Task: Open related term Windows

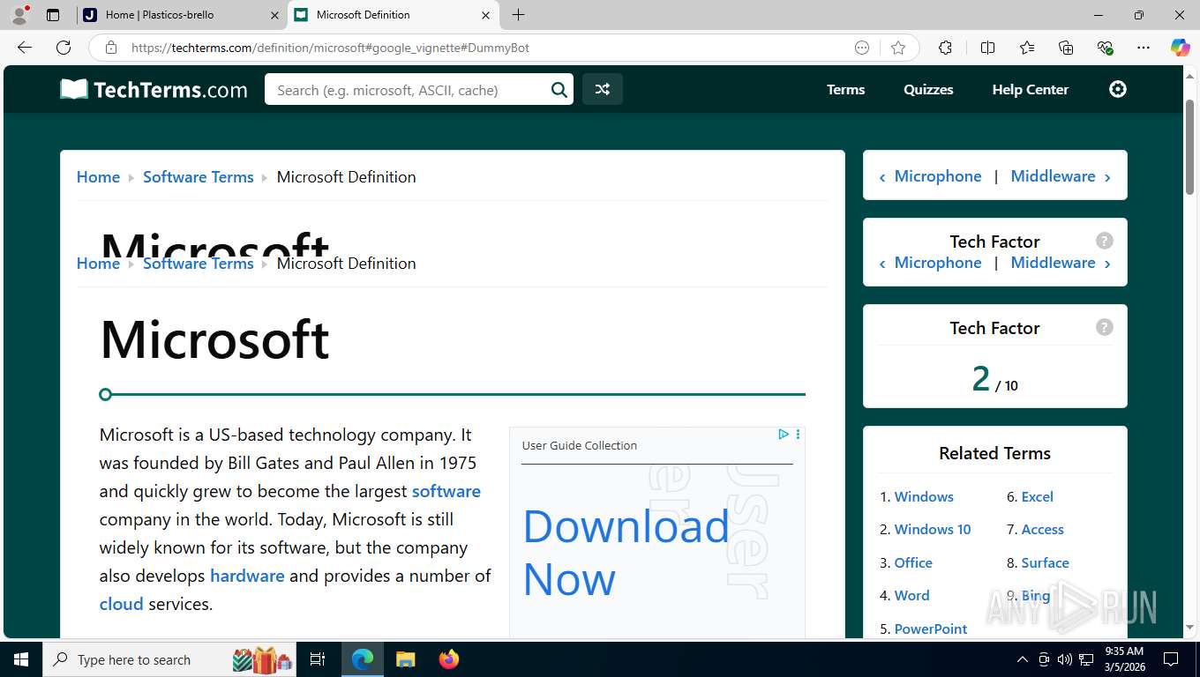Action: coord(924,496)
